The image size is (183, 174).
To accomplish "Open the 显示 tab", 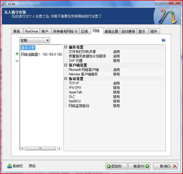I will (143, 31).
